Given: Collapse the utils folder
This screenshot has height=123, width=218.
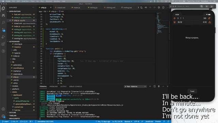Looking at the screenshot, I should point(21,50).
